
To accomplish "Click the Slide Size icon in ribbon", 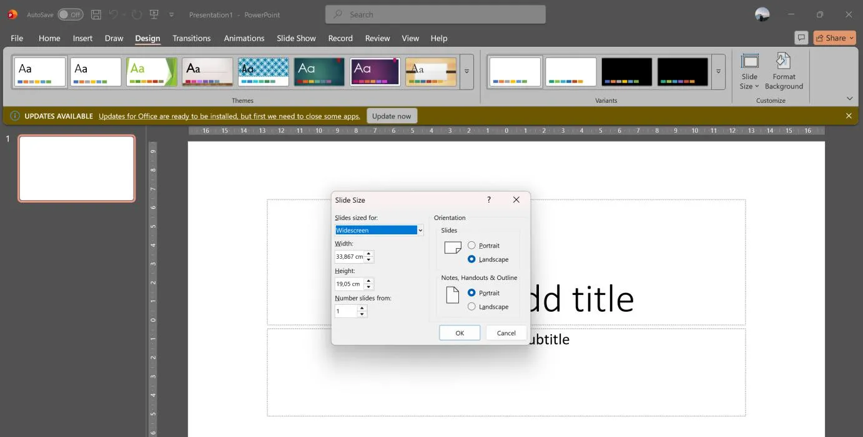I will pos(749,72).
